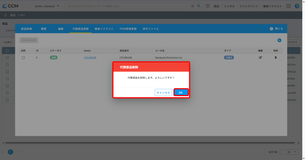The height and width of the screenshot is (160, 305).
Task: Check the background row ending c9a1dff
Action: pos(7,93)
